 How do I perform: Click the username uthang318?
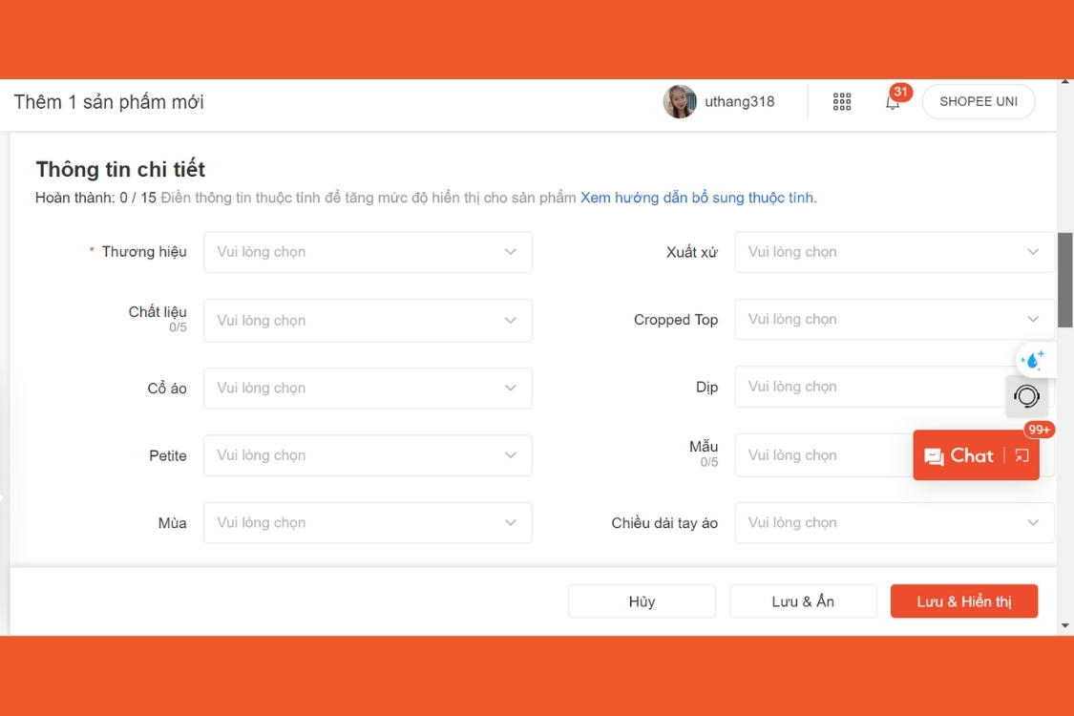(740, 101)
